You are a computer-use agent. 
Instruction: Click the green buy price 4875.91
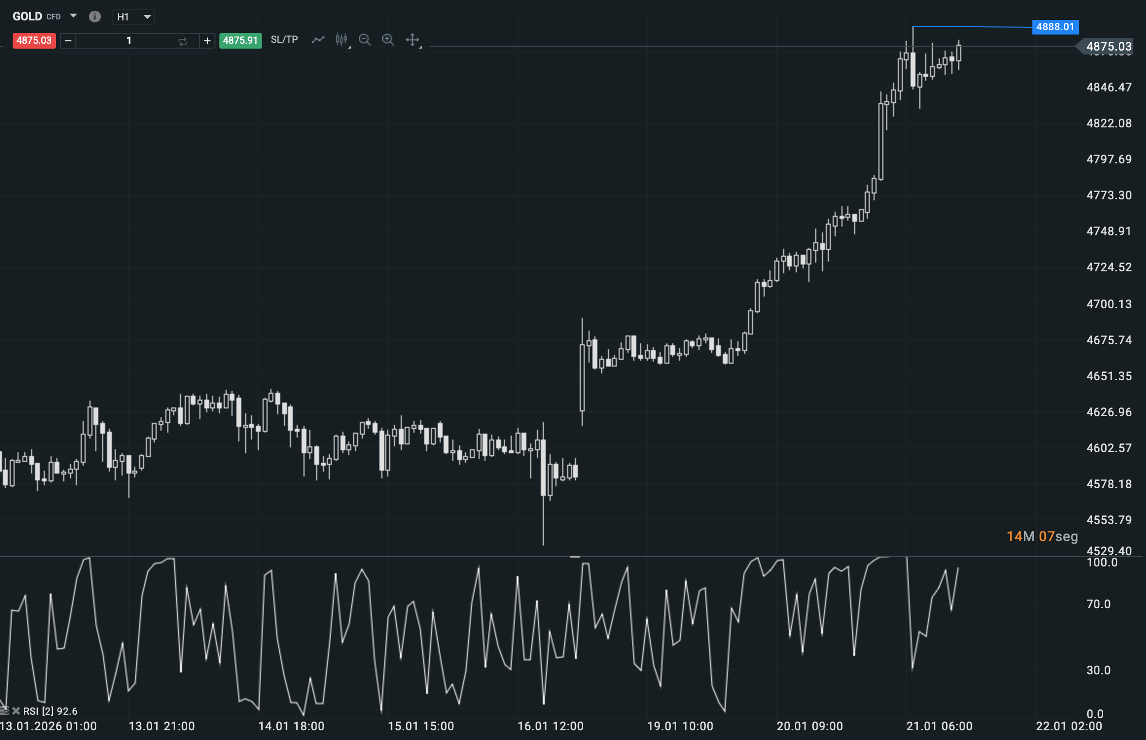[240, 40]
